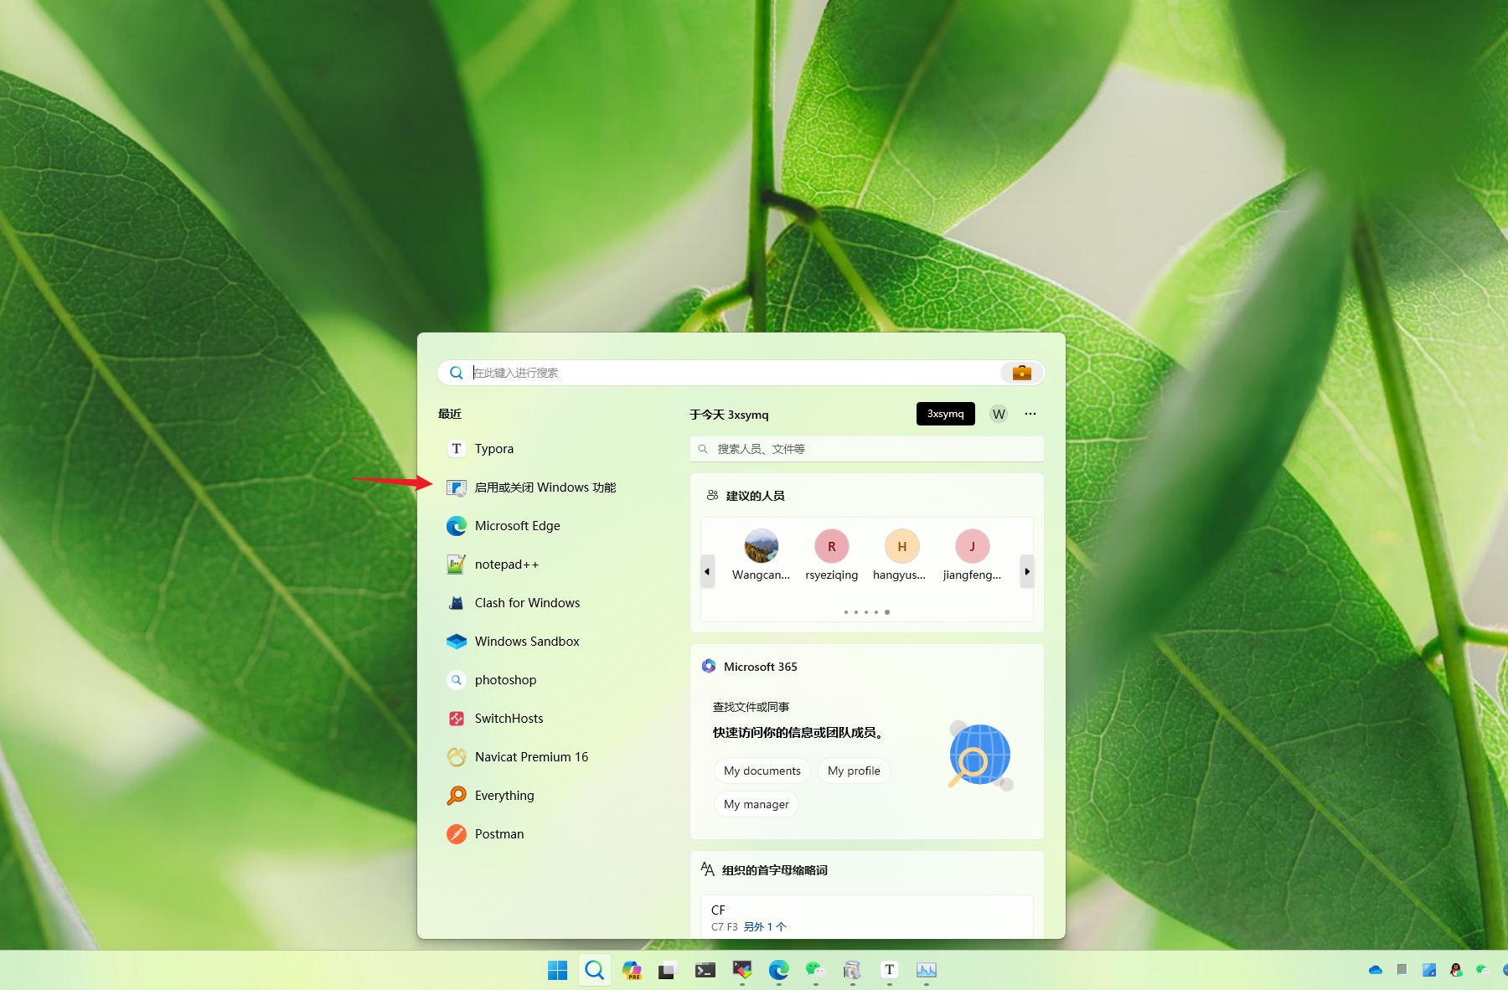Click the work briefcase icon in search bar
Image resolution: width=1508 pixels, height=990 pixels.
[1021, 373]
